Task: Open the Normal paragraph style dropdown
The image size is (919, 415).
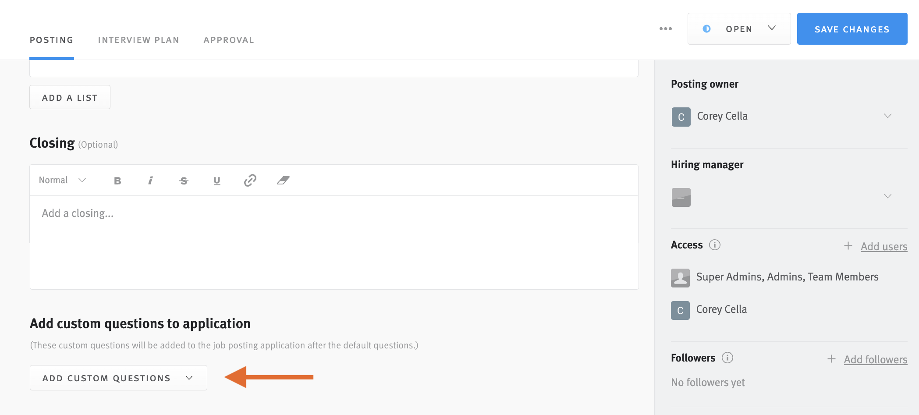Action: pyautogui.click(x=62, y=180)
